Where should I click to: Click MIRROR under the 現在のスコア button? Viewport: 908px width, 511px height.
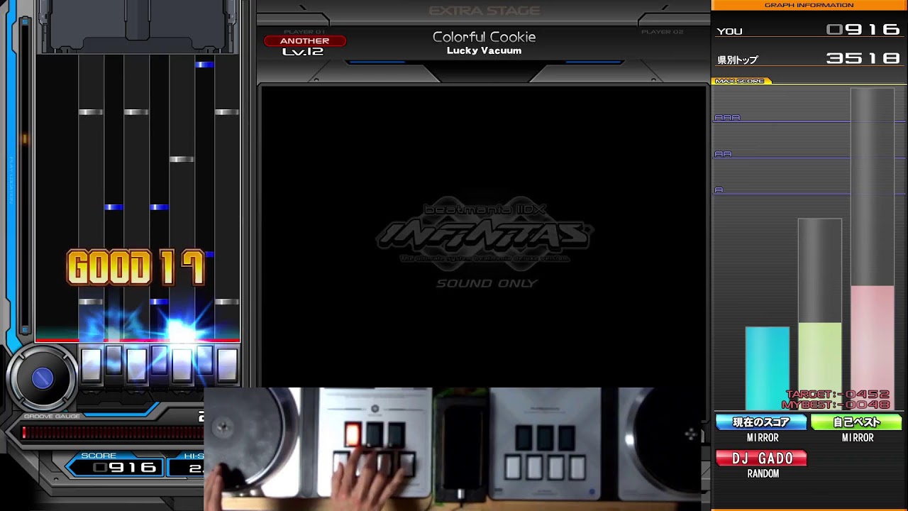pyautogui.click(x=763, y=438)
